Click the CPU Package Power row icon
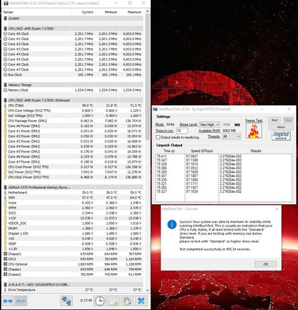 coord(5,121)
